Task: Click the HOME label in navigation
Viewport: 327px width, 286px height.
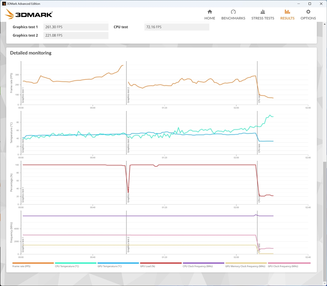Action: coord(209,18)
